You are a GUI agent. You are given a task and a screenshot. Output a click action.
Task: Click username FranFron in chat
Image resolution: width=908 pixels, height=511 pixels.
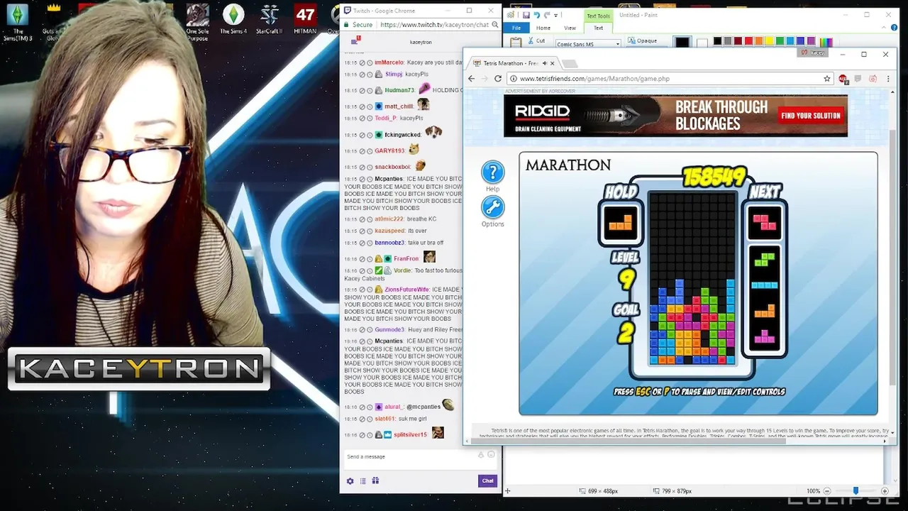pyautogui.click(x=406, y=259)
